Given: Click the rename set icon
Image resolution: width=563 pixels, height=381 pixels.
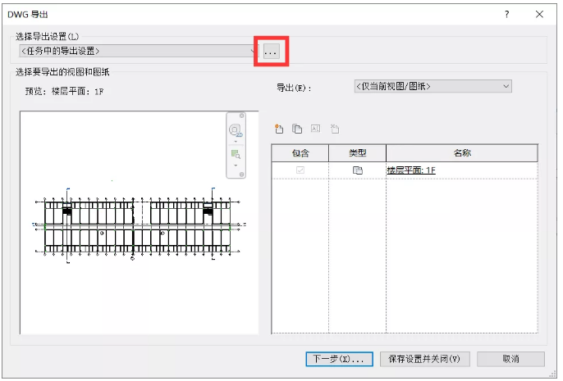Looking at the screenshot, I should coord(315,129).
